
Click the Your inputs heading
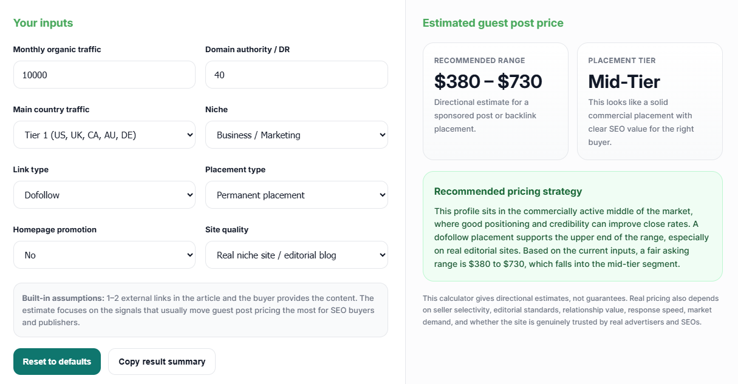[43, 23]
